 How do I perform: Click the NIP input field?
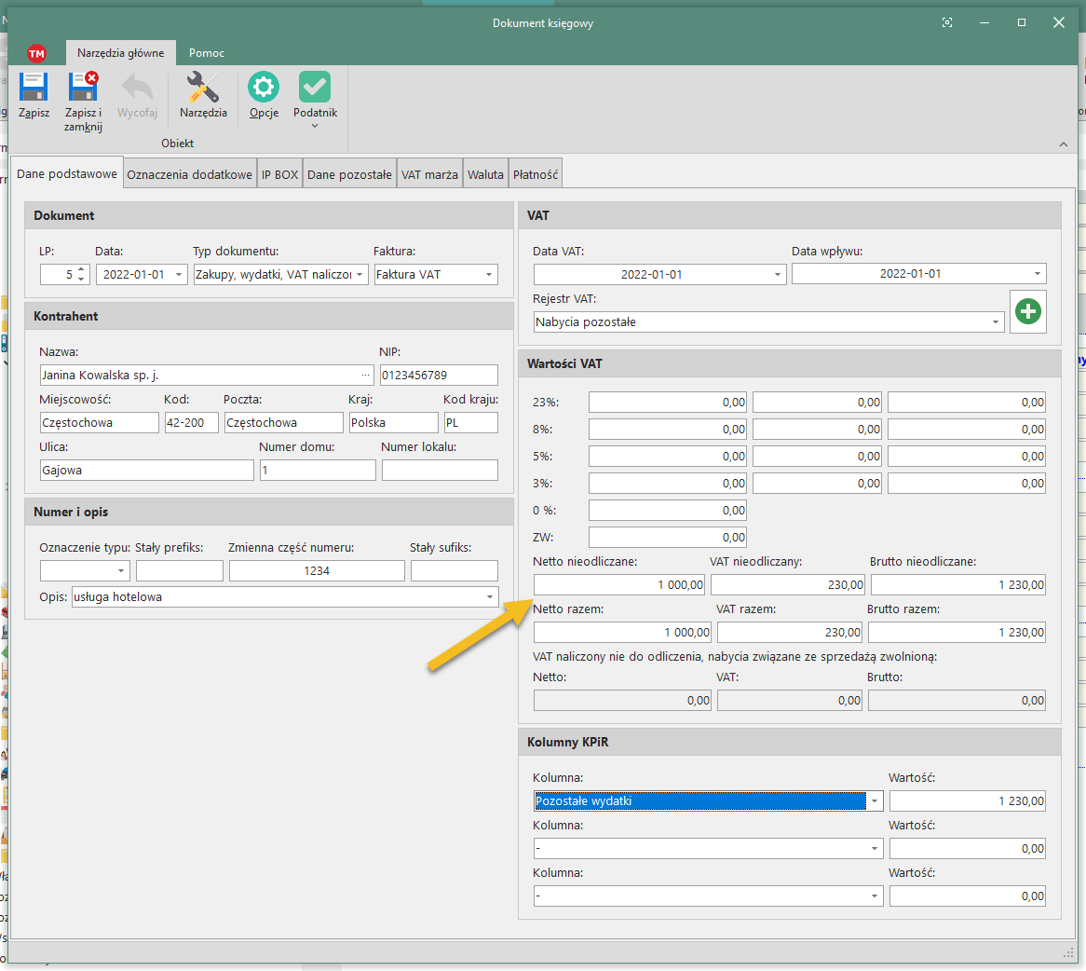tap(438, 376)
